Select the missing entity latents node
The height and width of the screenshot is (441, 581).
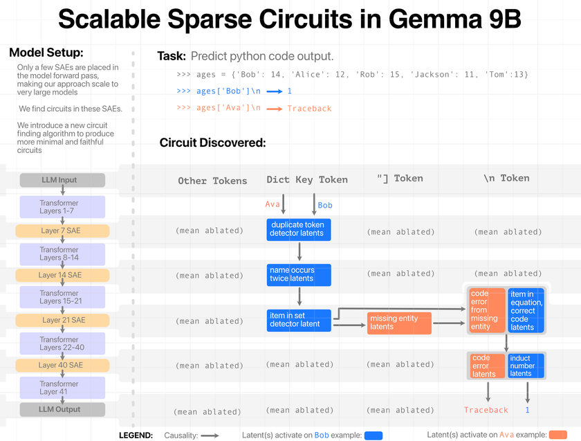(399, 323)
